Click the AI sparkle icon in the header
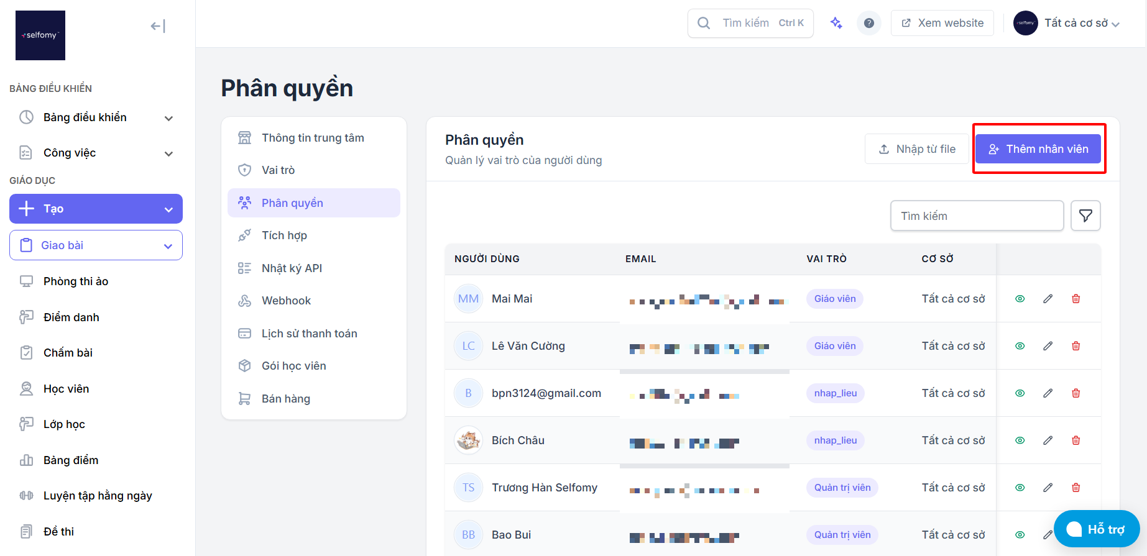 pyautogui.click(x=836, y=23)
